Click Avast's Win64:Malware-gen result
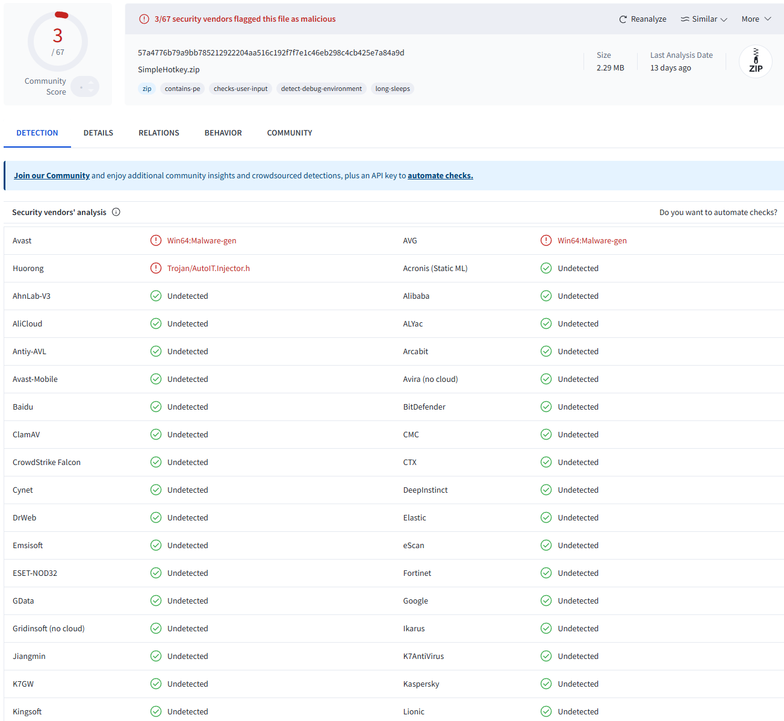The width and height of the screenshot is (784, 721). (202, 240)
